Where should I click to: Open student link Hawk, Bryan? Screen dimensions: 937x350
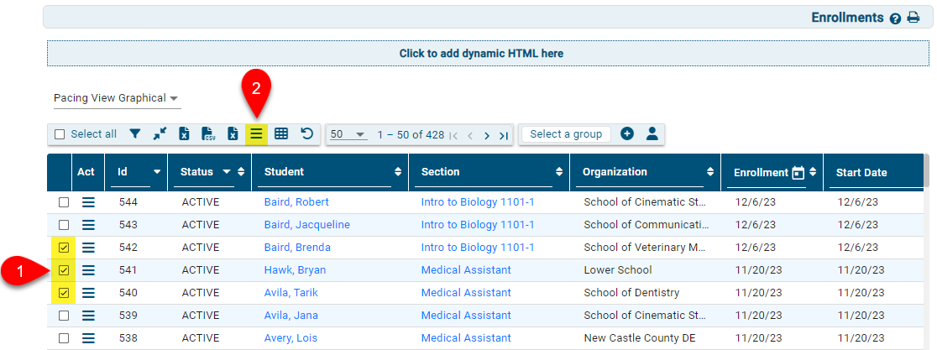coord(295,270)
